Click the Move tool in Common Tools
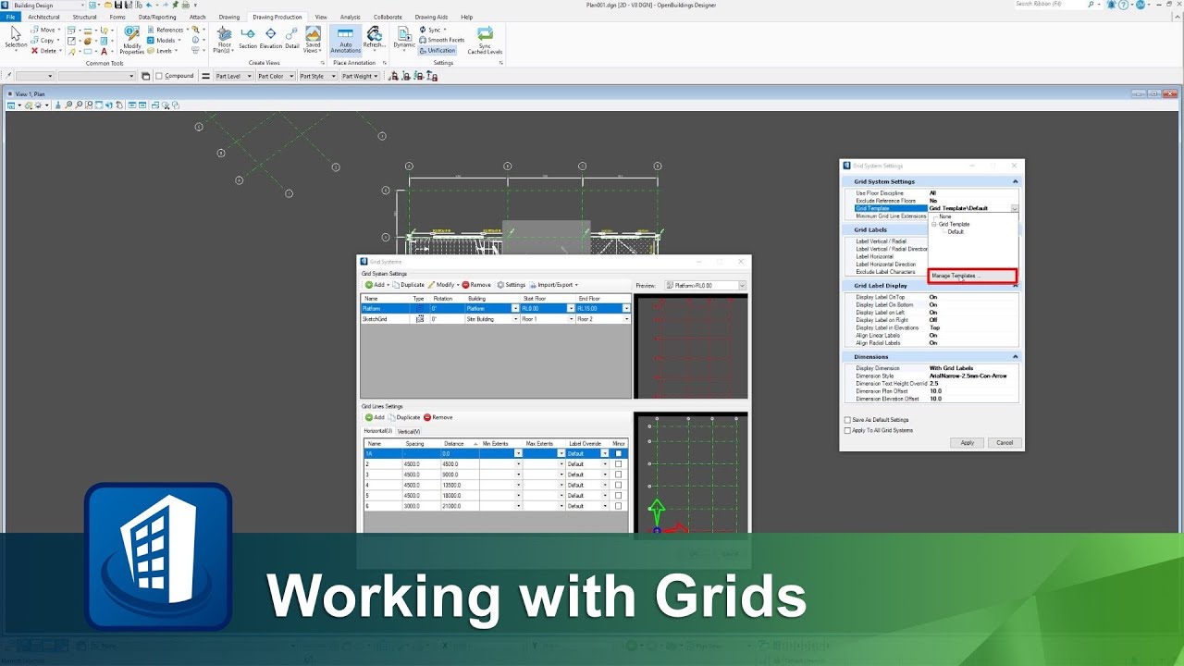Viewport: 1184px width, 666px height. click(x=45, y=30)
